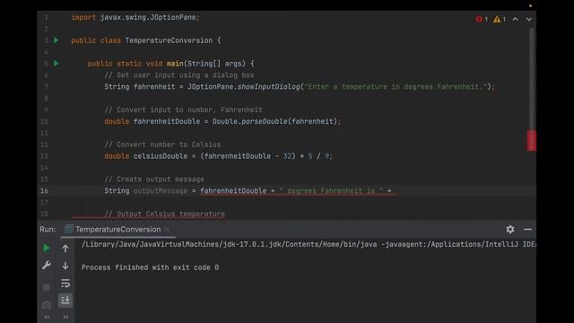The width and height of the screenshot is (574, 323).
Task: Click class name 'TemperatureConversion' in declaration
Action: [169, 40]
